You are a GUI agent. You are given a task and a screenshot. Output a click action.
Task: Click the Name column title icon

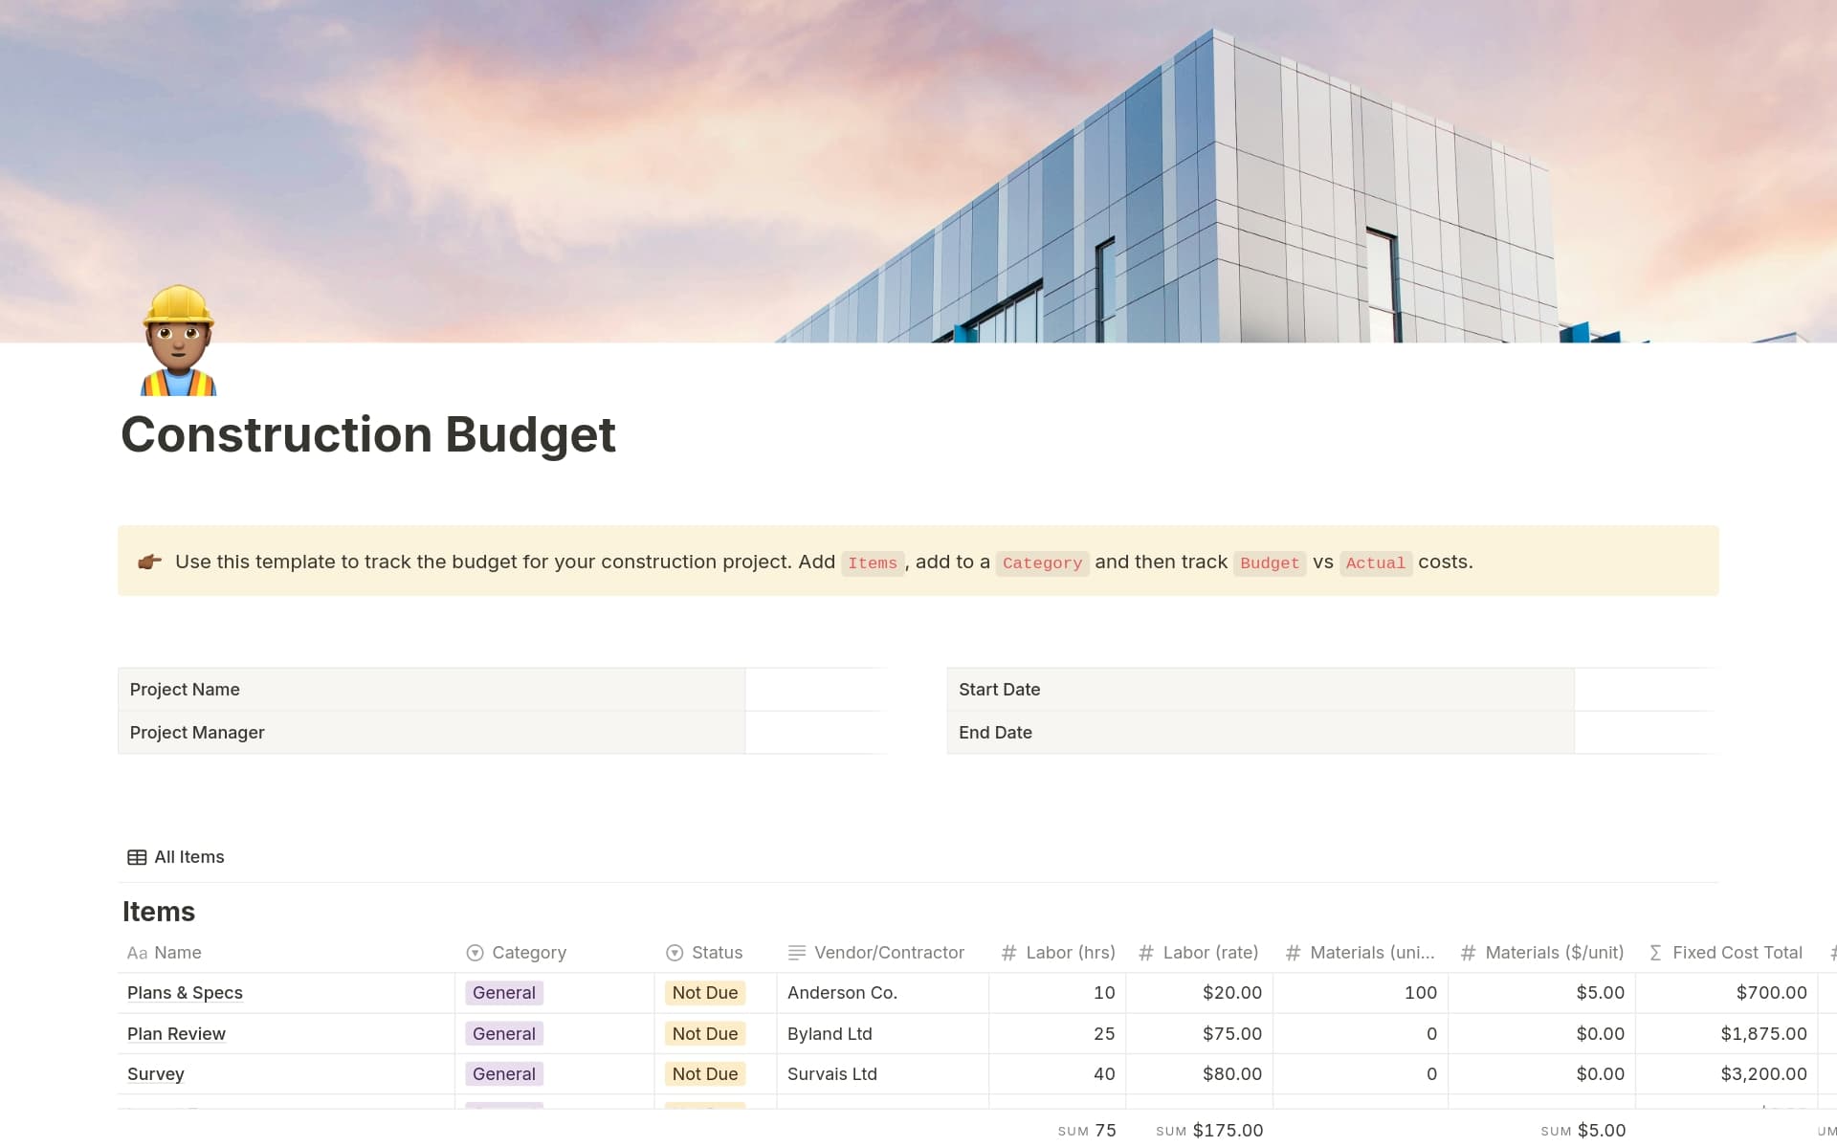point(137,953)
